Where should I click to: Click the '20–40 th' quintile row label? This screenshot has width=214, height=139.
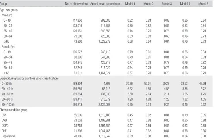(7, 89)
